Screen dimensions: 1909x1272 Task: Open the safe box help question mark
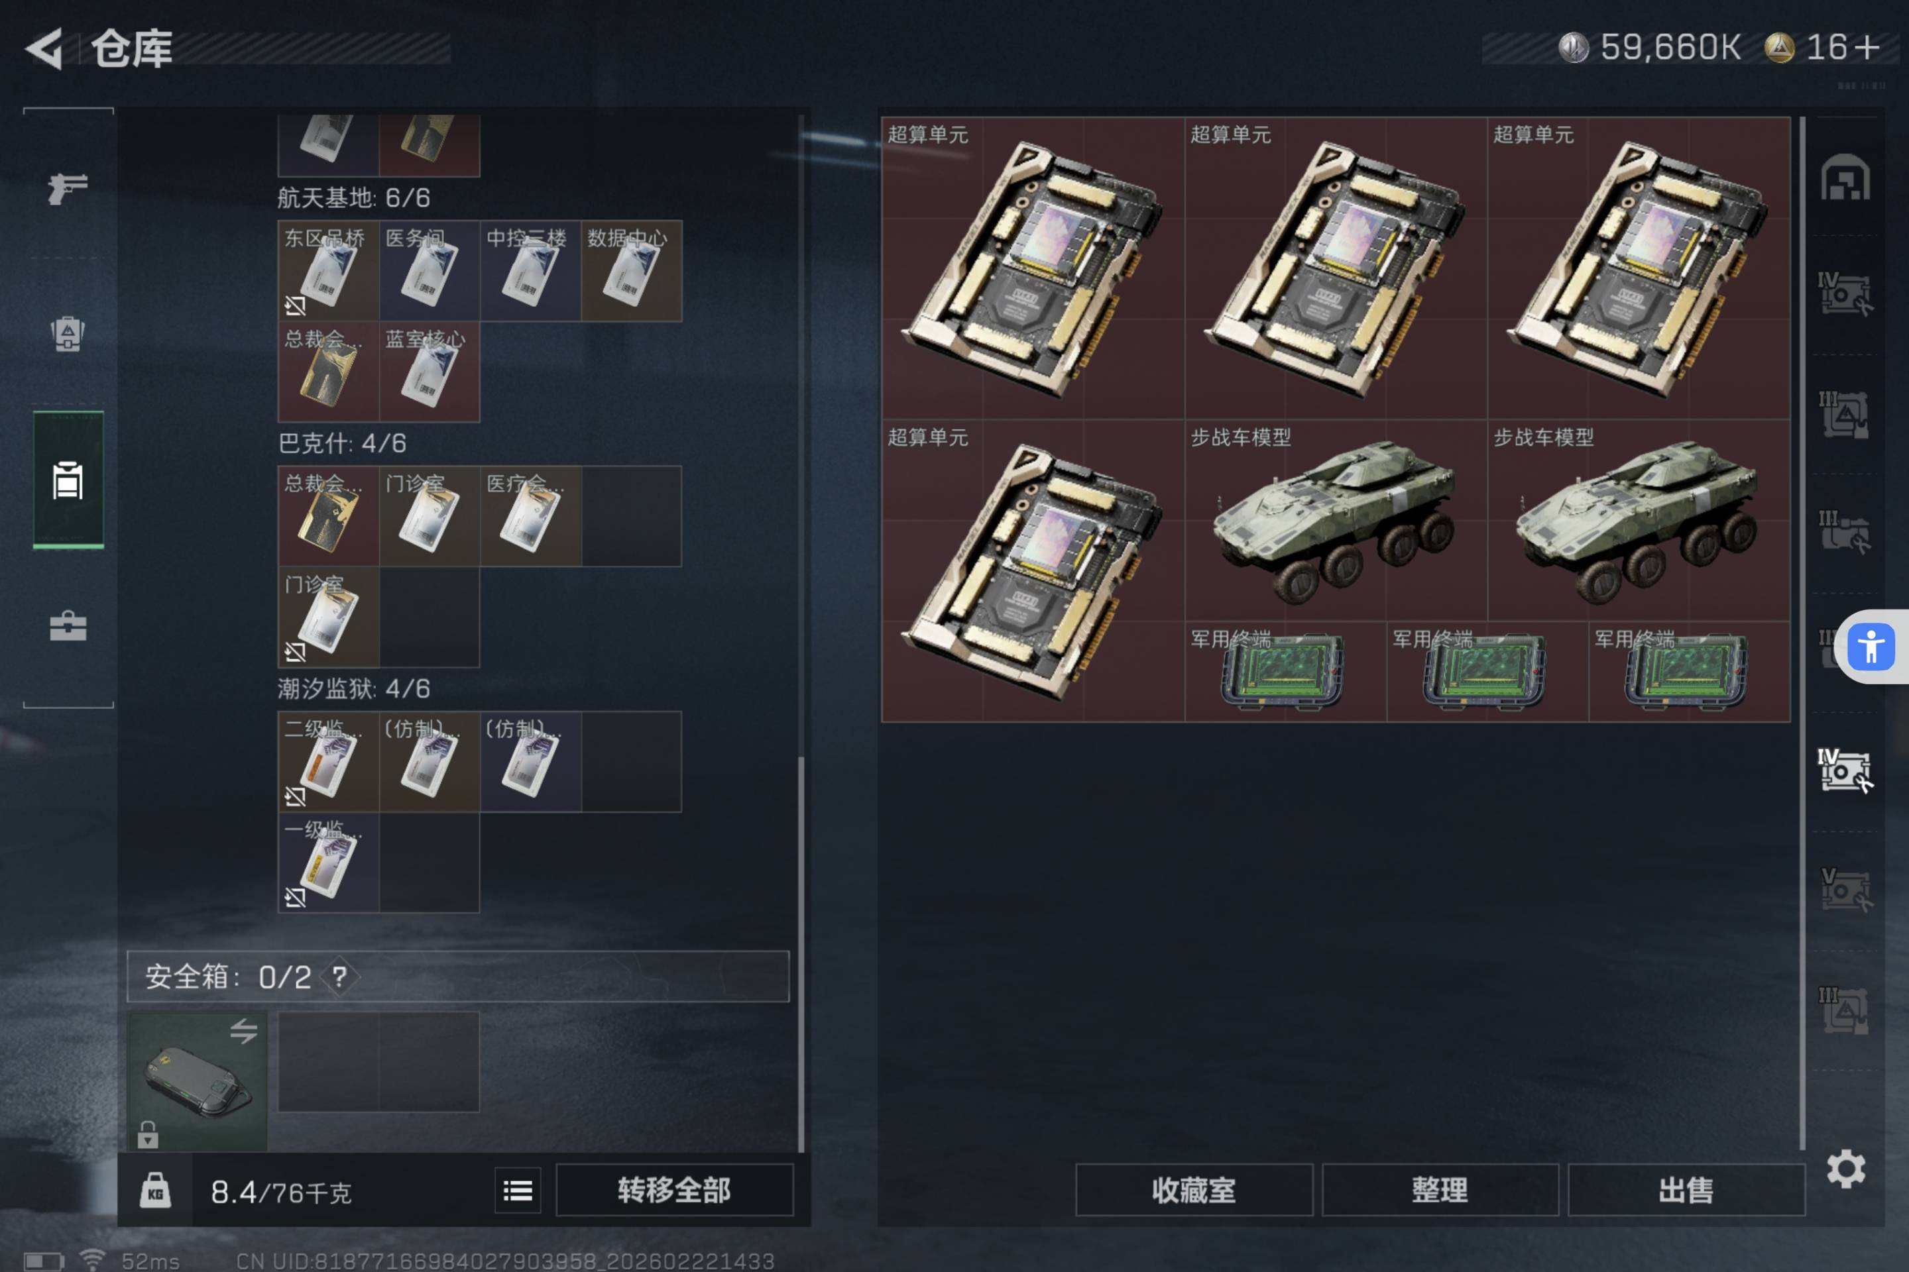pyautogui.click(x=339, y=976)
